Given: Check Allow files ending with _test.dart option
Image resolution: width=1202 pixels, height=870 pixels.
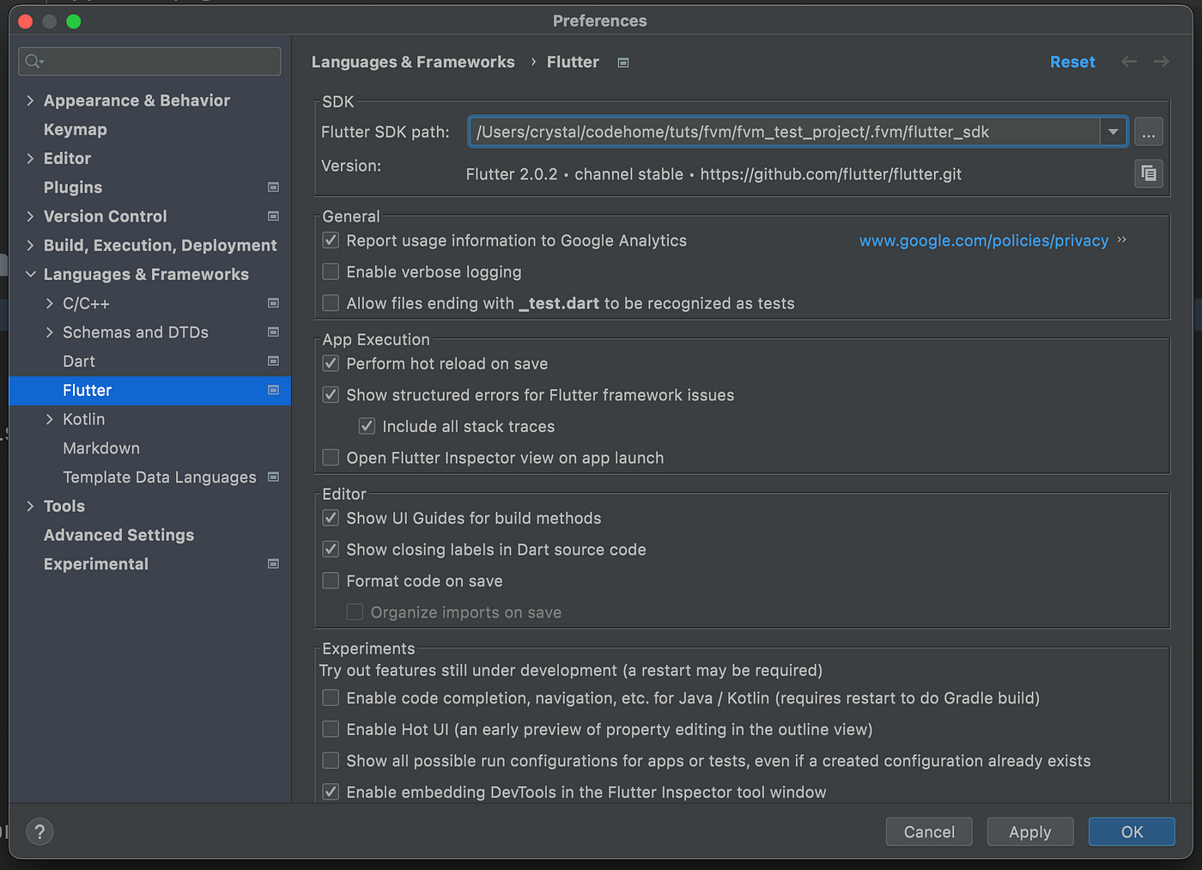Looking at the screenshot, I should [x=331, y=303].
